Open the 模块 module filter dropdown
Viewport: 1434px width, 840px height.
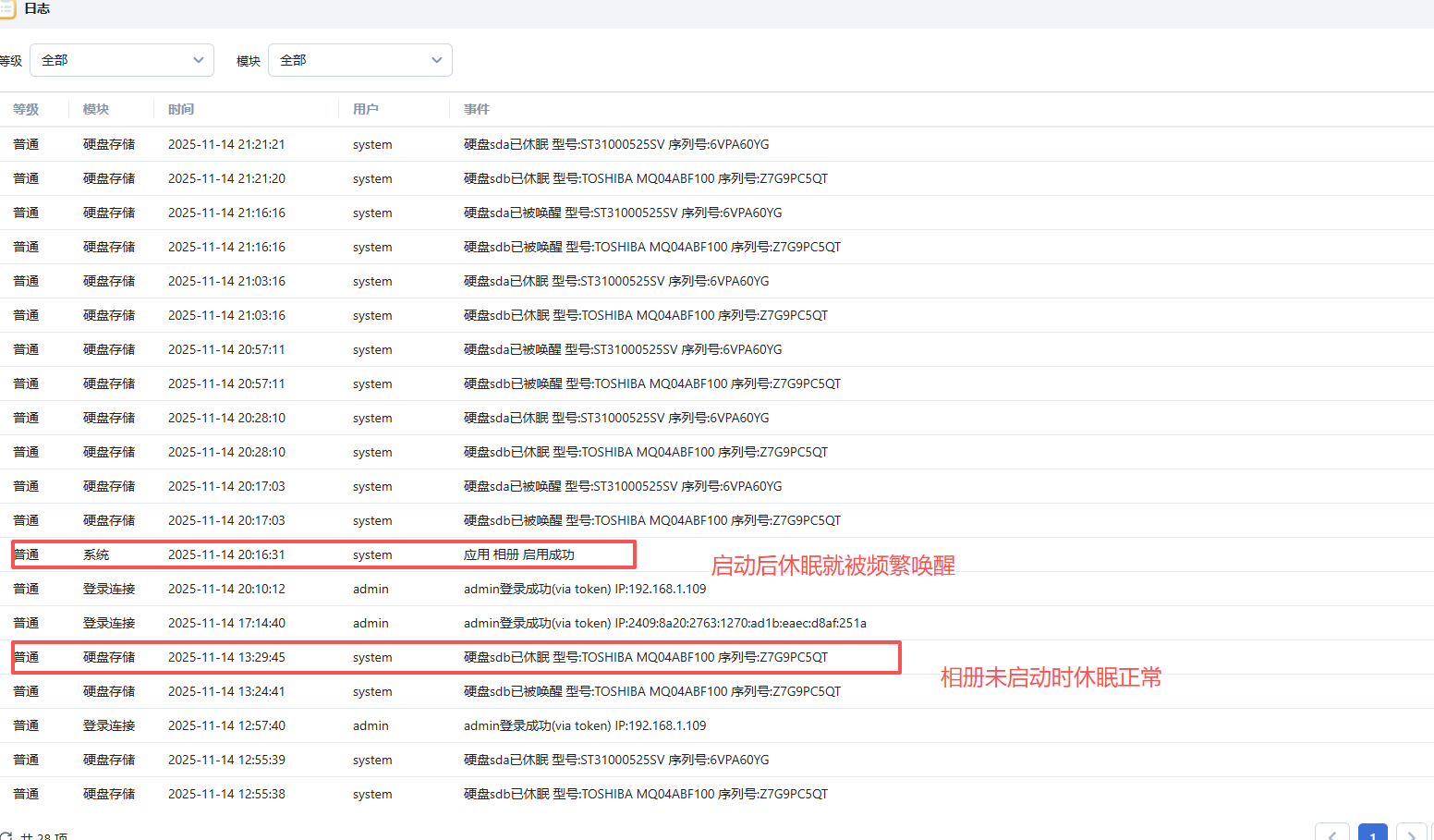tap(360, 60)
